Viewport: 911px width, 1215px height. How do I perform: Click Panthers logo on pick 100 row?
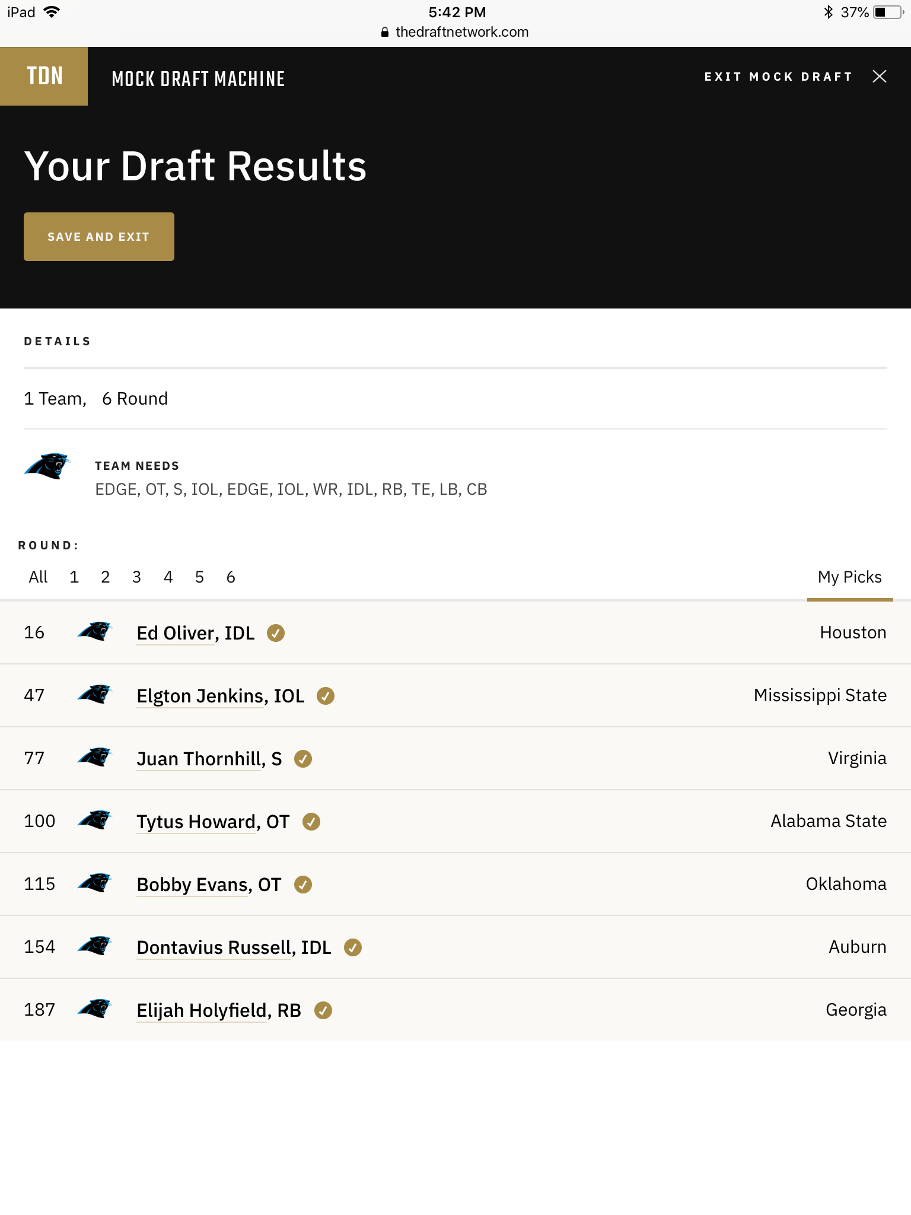(x=95, y=820)
